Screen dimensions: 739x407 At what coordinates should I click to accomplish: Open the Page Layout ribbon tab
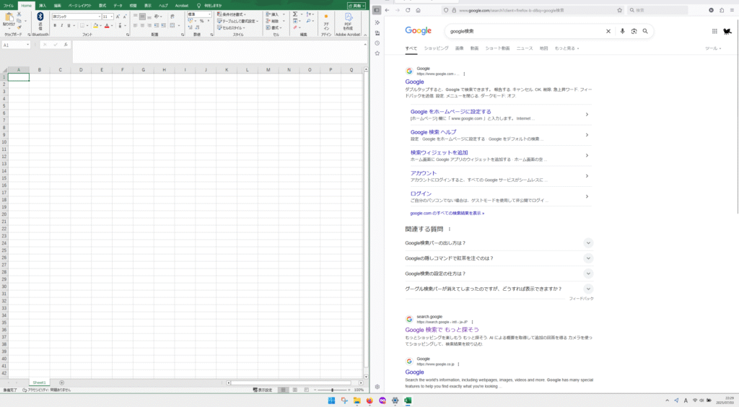(79, 6)
